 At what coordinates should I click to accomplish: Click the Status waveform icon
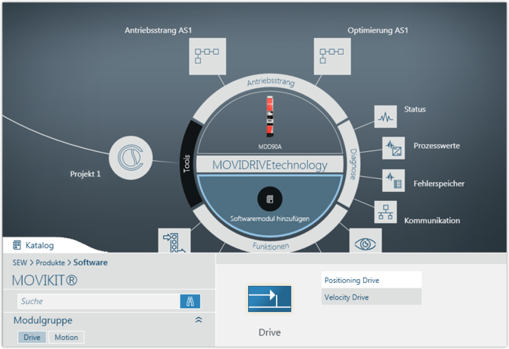385,117
